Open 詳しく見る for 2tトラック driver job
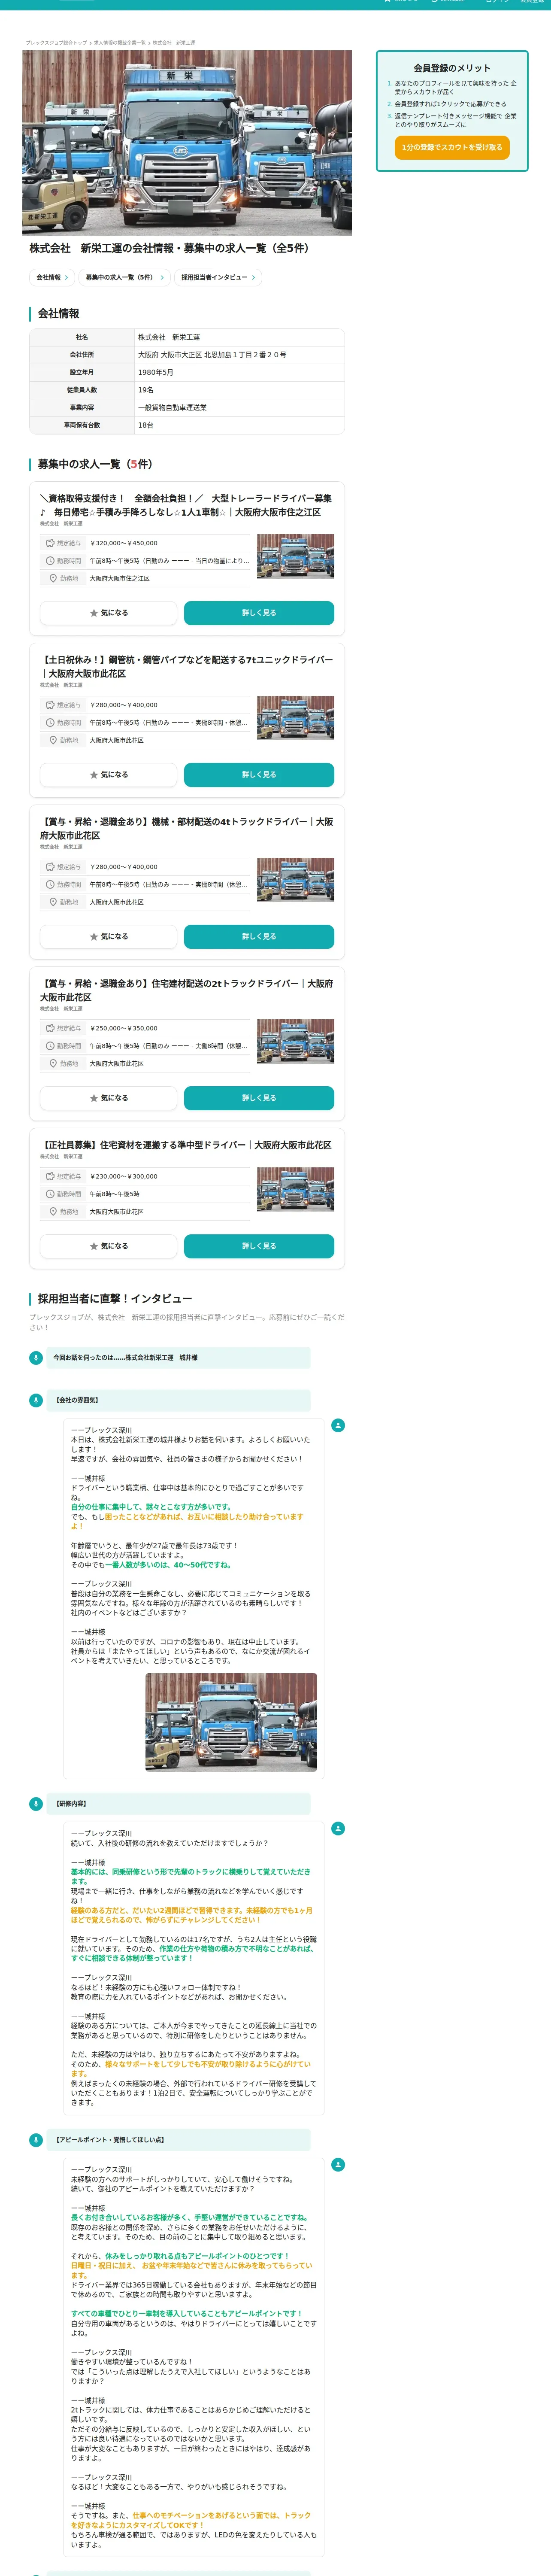 (259, 1098)
